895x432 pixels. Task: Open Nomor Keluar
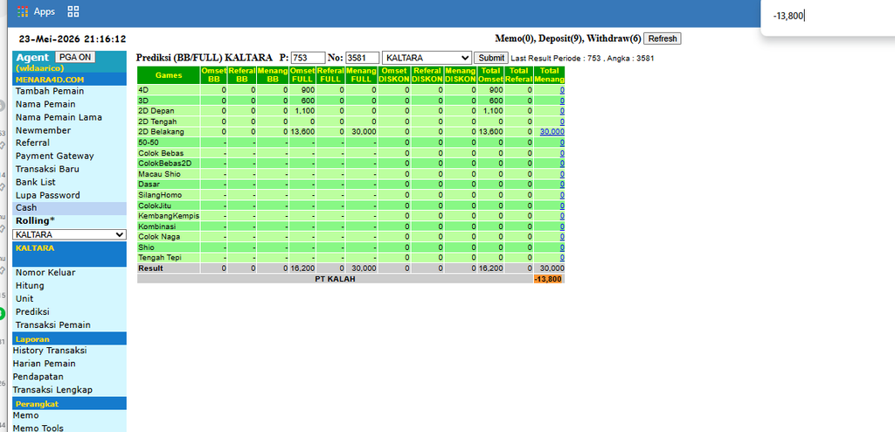tap(45, 273)
